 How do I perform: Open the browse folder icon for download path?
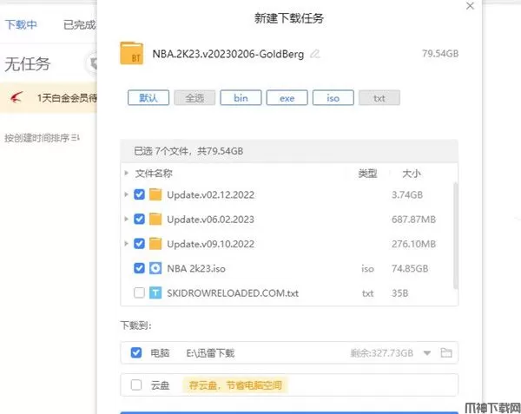(446, 352)
